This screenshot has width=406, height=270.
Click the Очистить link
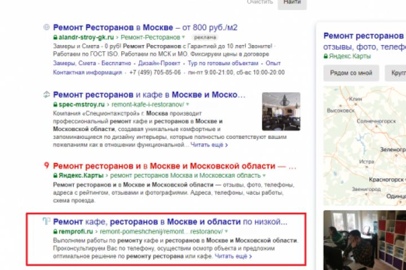pyautogui.click(x=260, y=2)
